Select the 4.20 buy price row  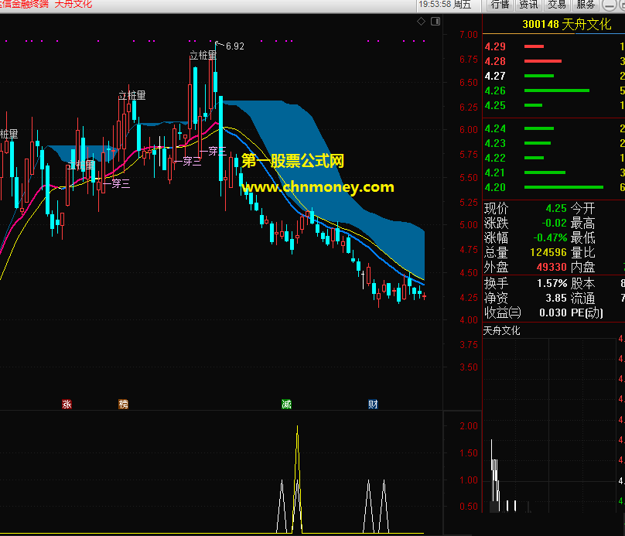pyautogui.click(x=554, y=187)
